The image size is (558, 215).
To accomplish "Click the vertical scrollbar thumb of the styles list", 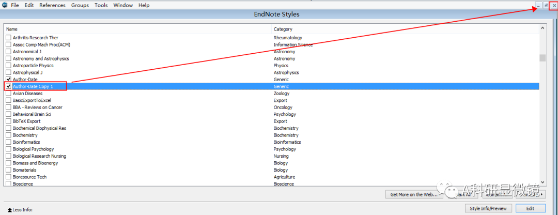I will point(542,58).
